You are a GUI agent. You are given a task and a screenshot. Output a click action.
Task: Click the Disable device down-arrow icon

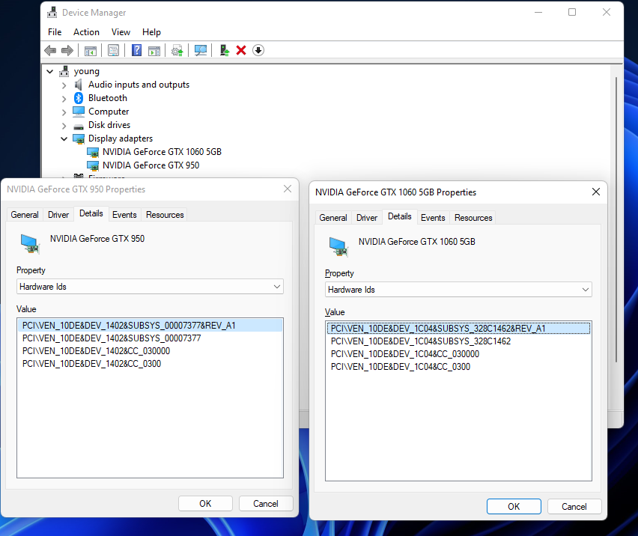pos(258,50)
